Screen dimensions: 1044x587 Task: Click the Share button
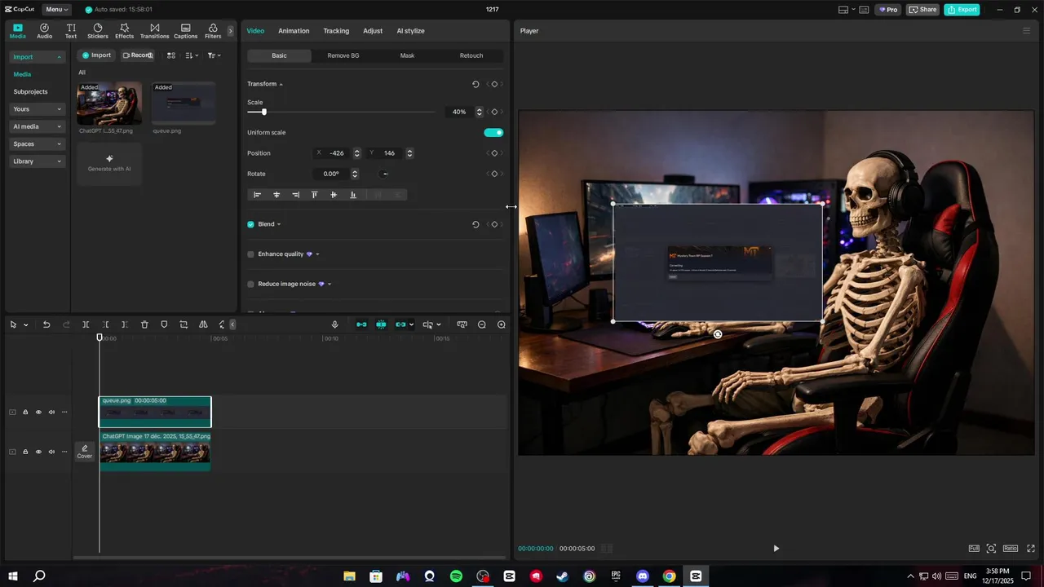[x=923, y=10]
